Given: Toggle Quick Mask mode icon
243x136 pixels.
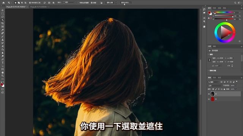Looking at the screenshot, I should pos(3,89).
